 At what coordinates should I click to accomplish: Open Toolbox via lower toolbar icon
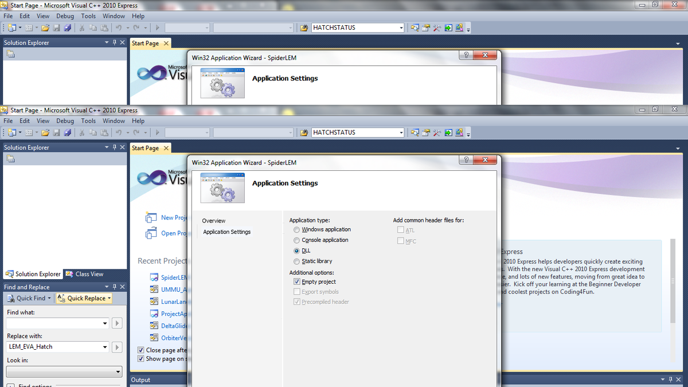[x=437, y=132]
